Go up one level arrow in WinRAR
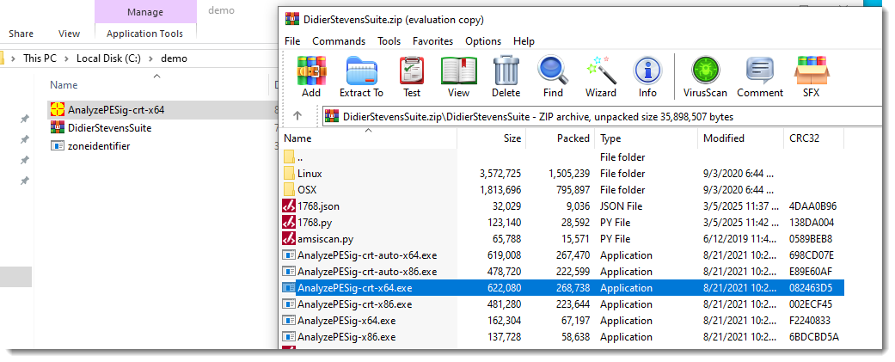 297,116
